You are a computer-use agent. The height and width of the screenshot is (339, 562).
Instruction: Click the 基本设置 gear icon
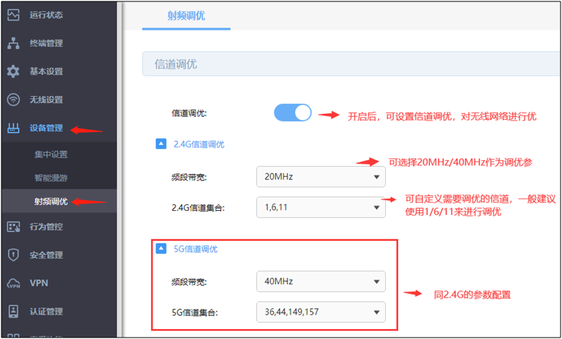[x=14, y=71]
